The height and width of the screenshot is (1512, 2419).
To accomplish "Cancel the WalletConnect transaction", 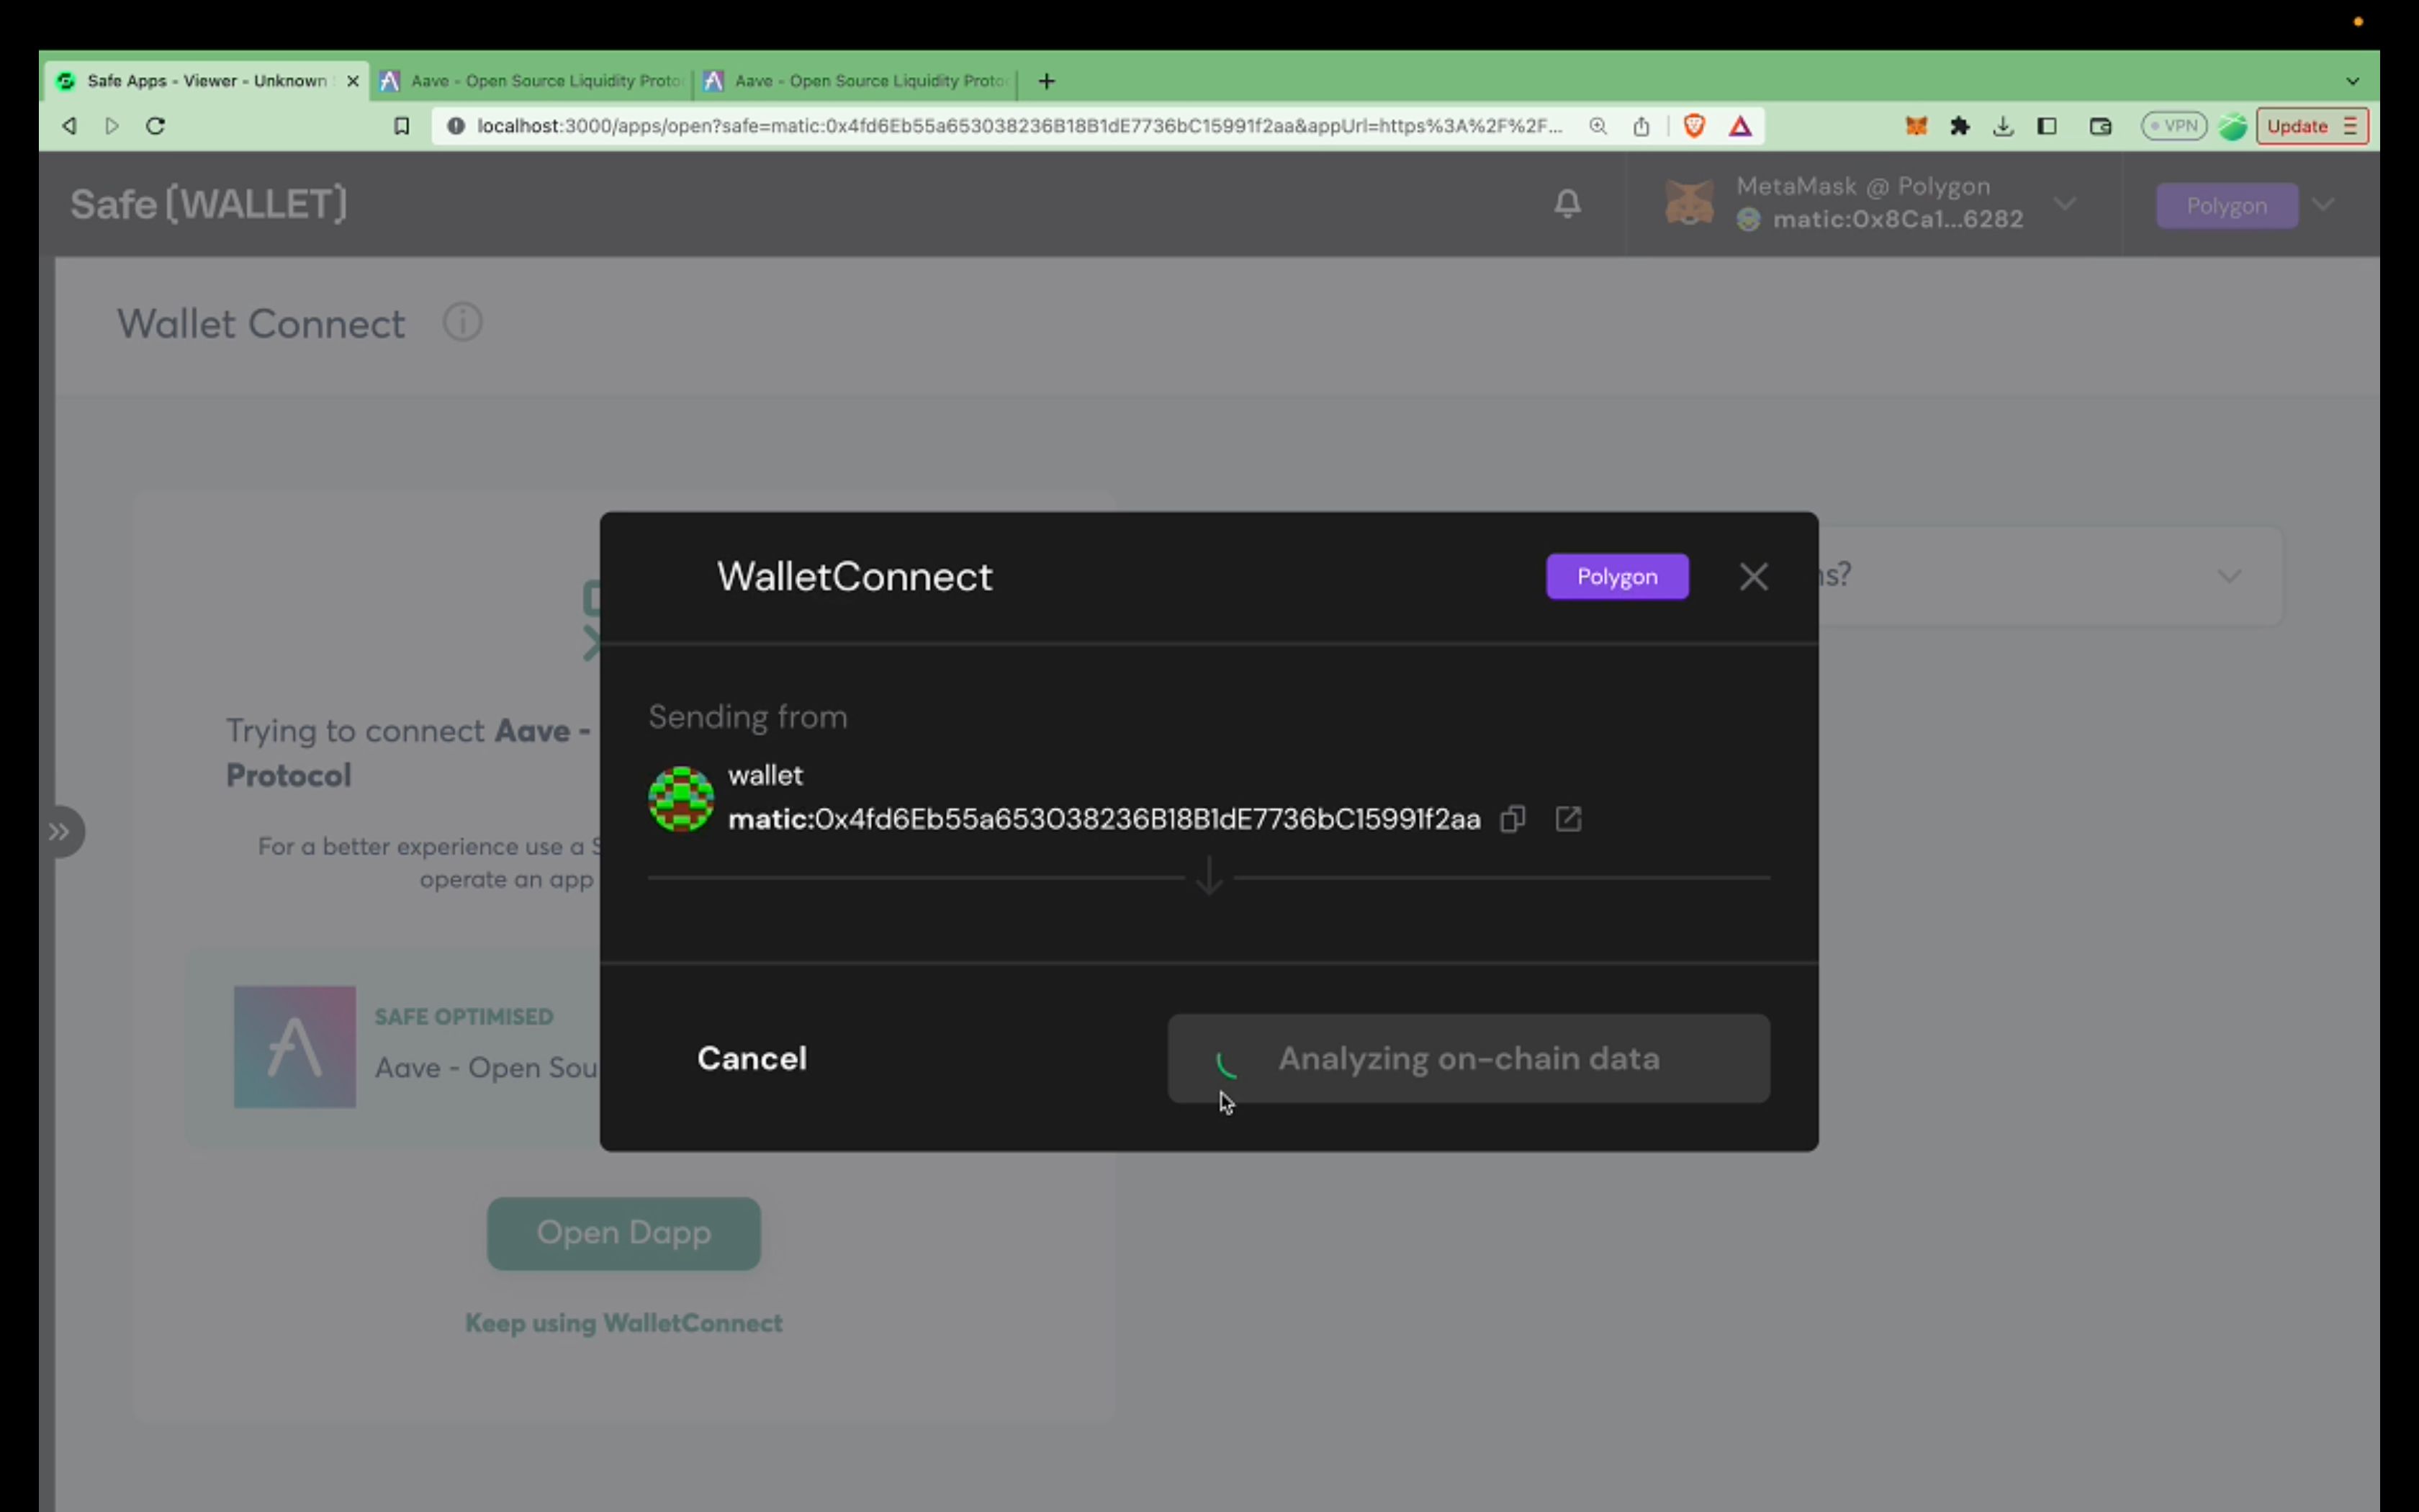I will coord(752,1058).
